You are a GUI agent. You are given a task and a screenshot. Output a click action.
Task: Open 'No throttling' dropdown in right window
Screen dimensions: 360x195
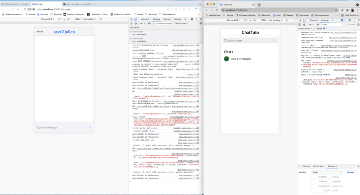275,20
